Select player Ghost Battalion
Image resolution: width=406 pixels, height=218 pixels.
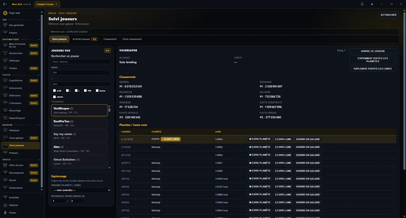tap(79, 161)
